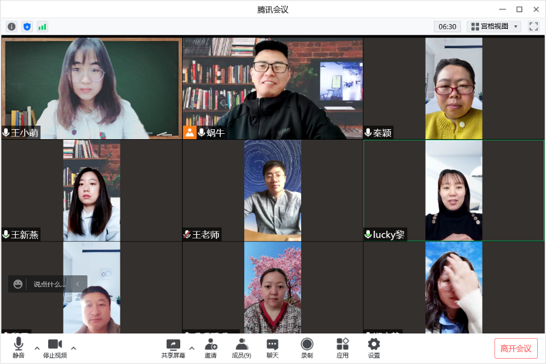The image size is (546, 364).
Task: Open the 宫格视图 layout dropdown
Action: (494, 26)
